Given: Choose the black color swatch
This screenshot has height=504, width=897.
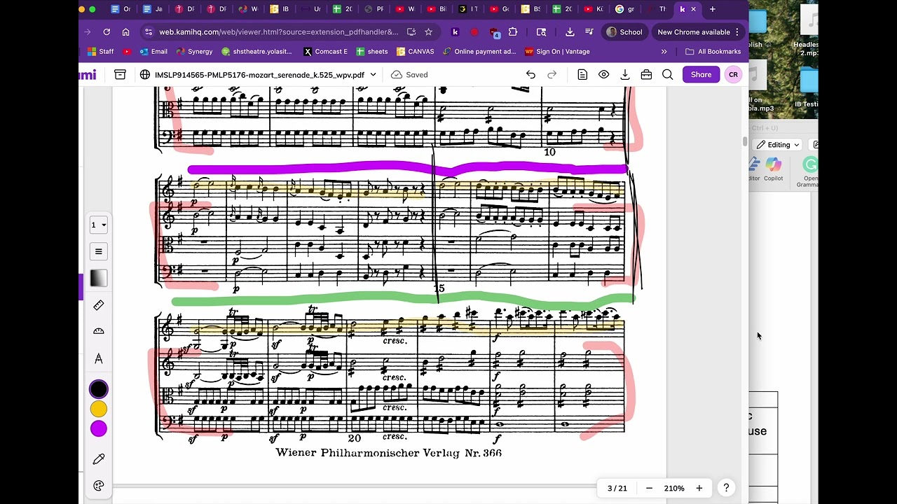Looking at the screenshot, I should tap(98, 389).
